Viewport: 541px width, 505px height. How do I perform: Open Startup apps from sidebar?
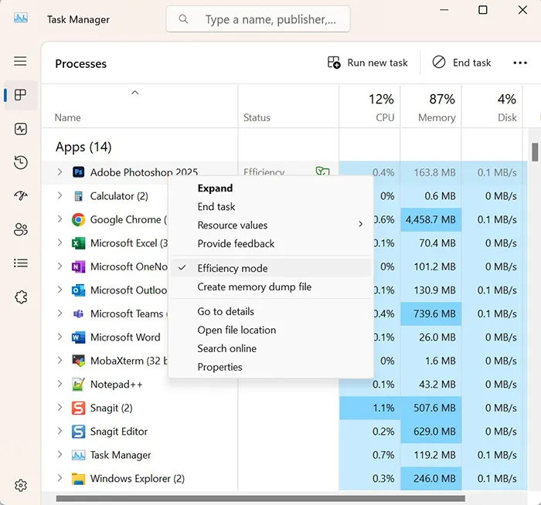(21, 196)
